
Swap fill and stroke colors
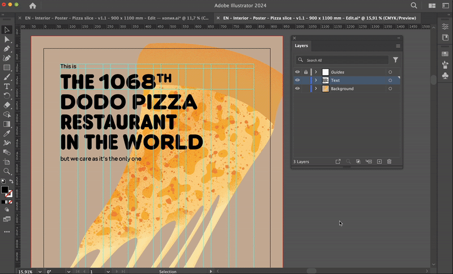tap(11, 181)
